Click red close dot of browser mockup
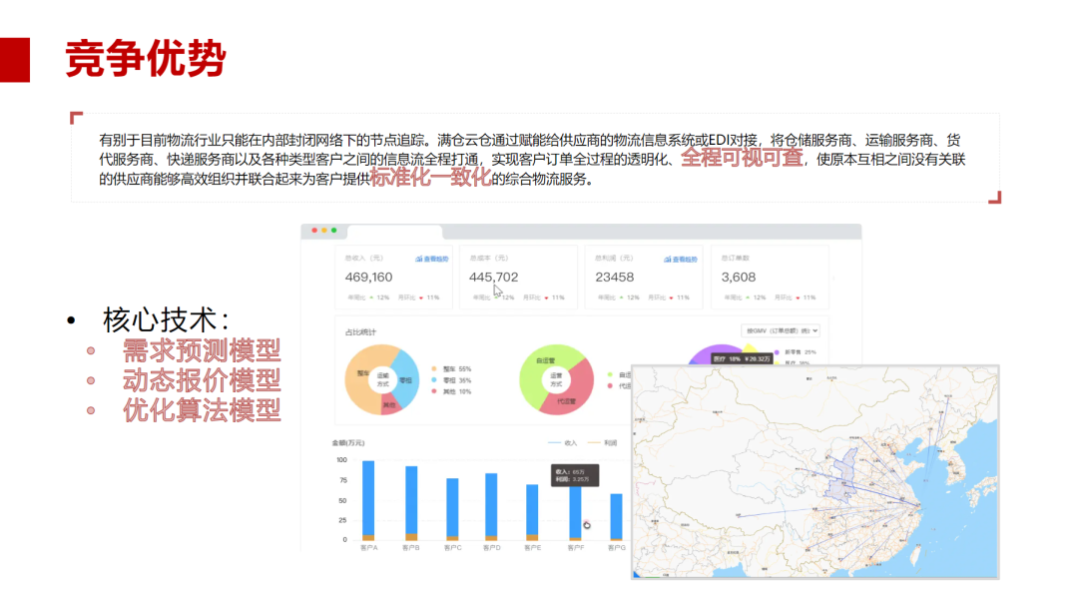 point(314,231)
